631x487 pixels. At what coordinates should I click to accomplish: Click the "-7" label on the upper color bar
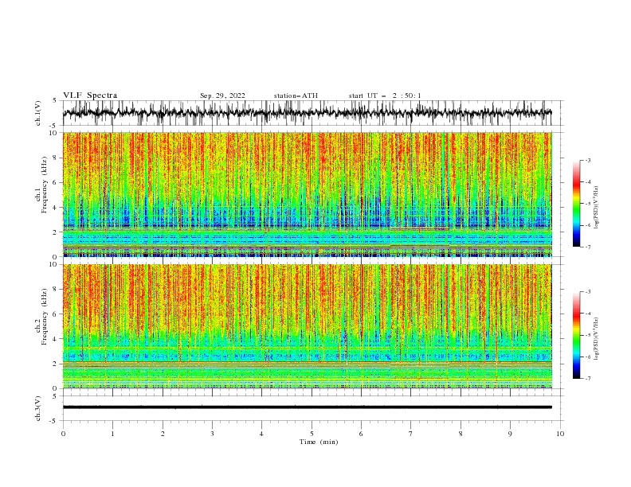(x=587, y=247)
